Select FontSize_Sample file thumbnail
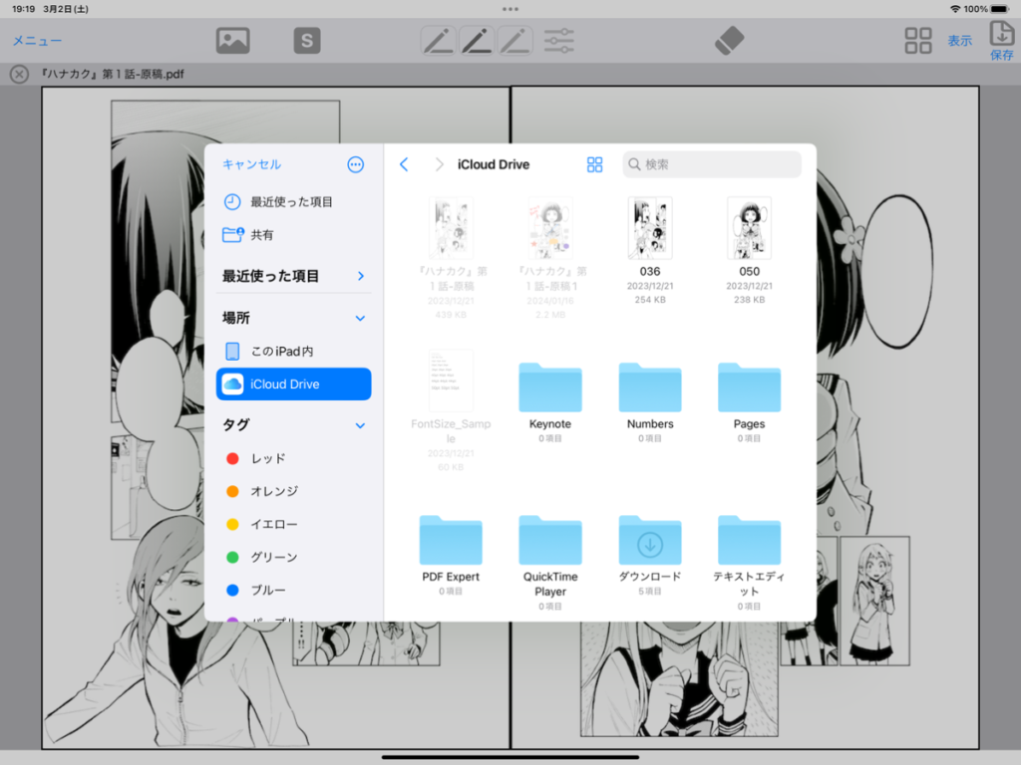The width and height of the screenshot is (1021, 765). click(451, 381)
